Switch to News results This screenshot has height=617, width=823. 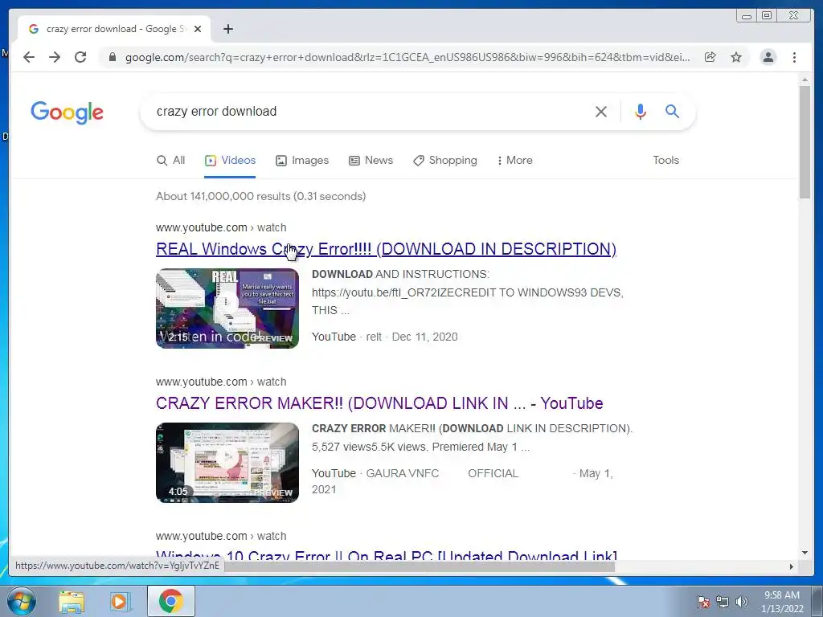click(371, 161)
